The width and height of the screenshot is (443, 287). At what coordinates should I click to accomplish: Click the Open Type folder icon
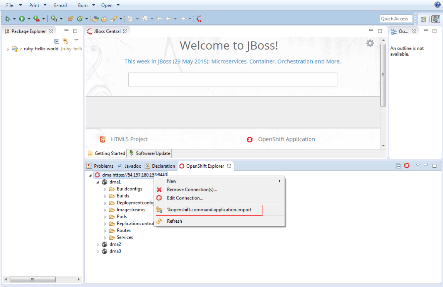tap(95, 19)
